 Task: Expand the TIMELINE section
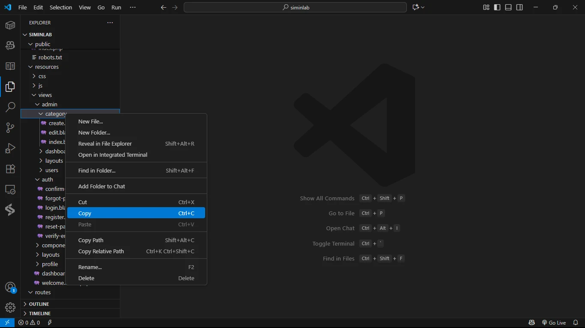[39, 313]
